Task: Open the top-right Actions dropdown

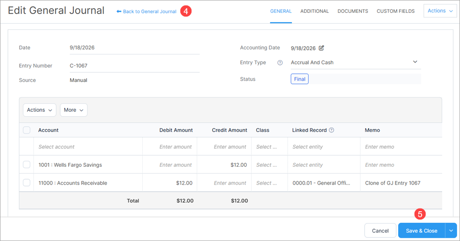Action: [x=440, y=11]
